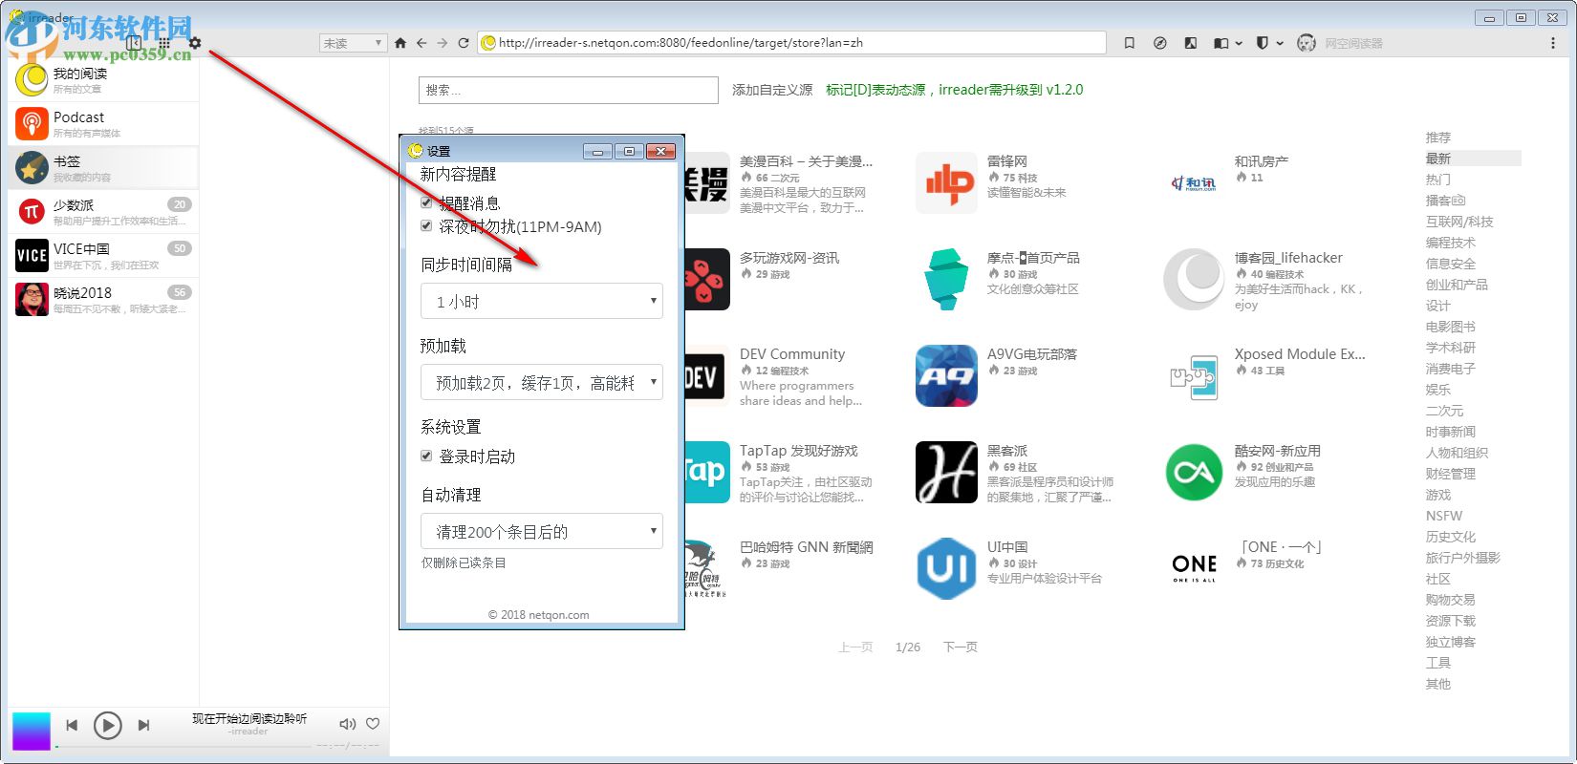Screen dimensions: 1577x764
Task: Open DEV Community source title
Action: 792,354
